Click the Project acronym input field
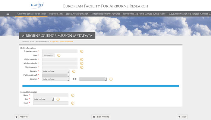Viewport: 211px width, 120px height. 60,51
